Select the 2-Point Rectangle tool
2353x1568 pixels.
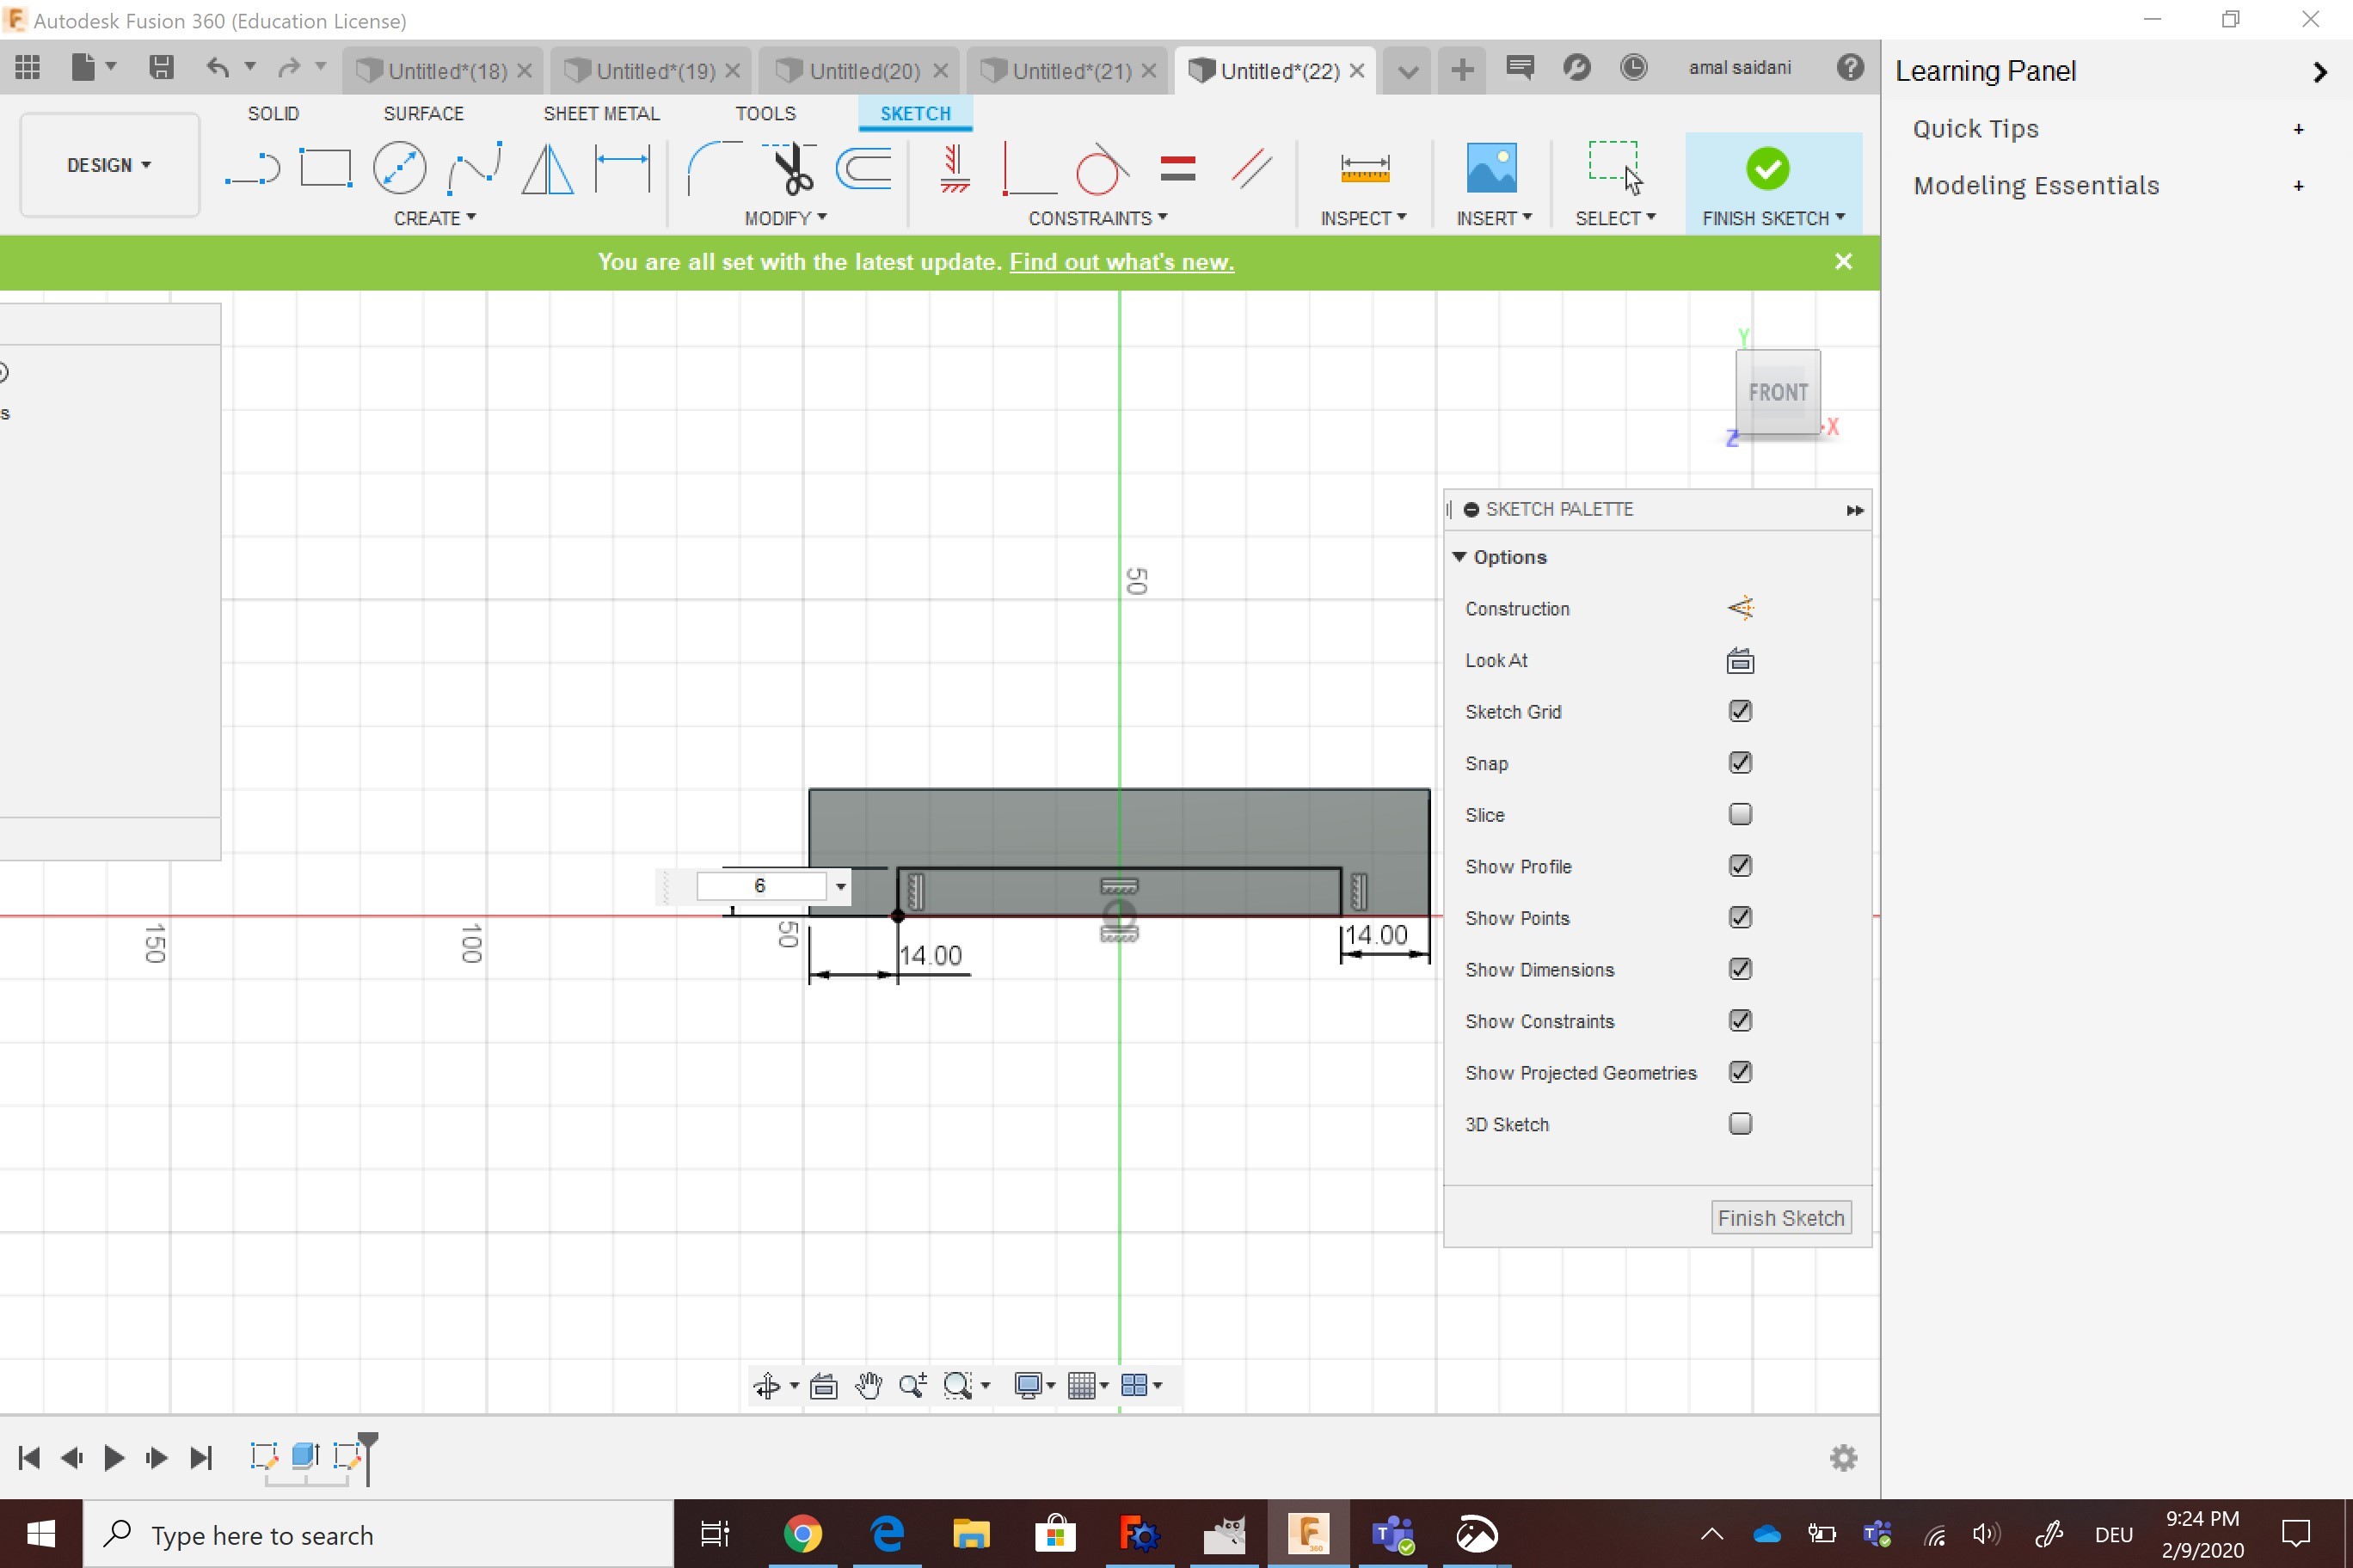point(325,167)
